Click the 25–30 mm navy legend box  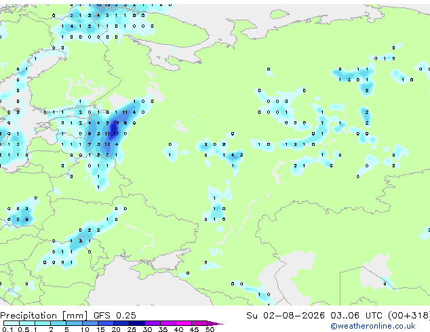coord(136,323)
